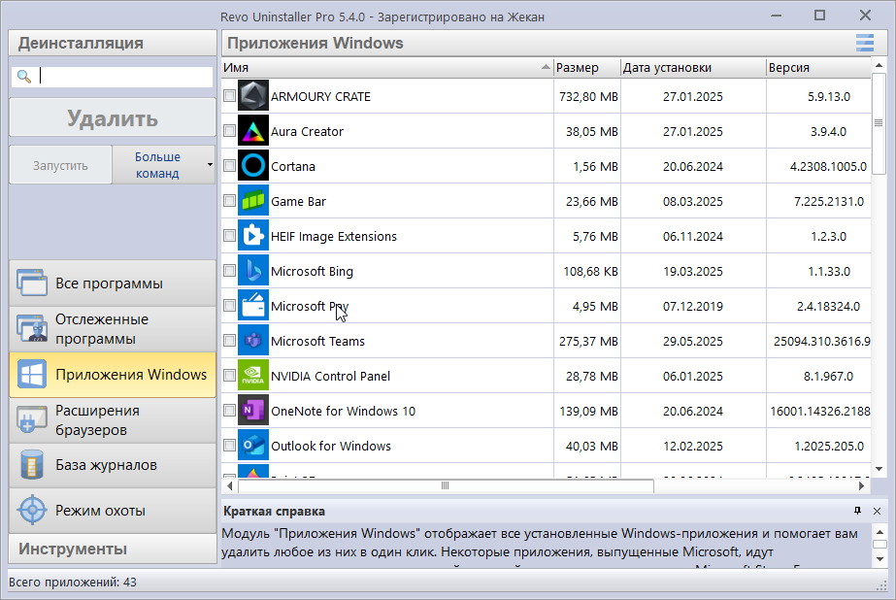Click the Outlook for Windows icon
Image resolution: width=896 pixels, height=600 pixels.
click(x=252, y=445)
